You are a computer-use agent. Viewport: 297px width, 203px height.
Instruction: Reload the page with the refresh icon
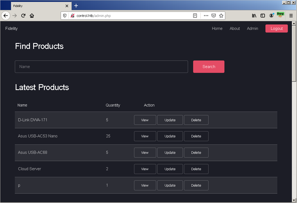(23, 16)
